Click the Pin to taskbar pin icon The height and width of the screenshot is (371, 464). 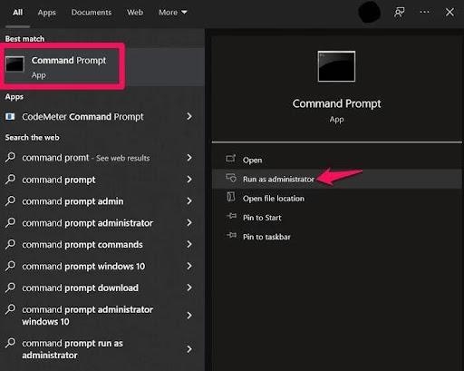coord(231,235)
